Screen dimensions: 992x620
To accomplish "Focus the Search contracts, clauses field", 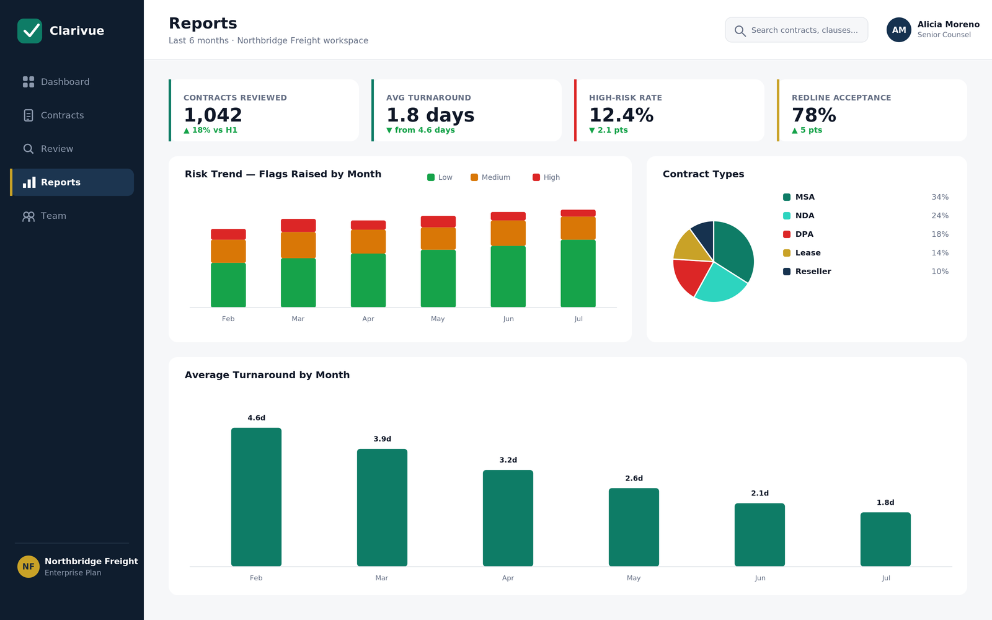I will pyautogui.click(x=797, y=30).
